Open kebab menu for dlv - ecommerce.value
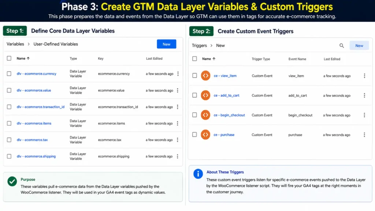This screenshot has width=375, height=211. point(178,90)
